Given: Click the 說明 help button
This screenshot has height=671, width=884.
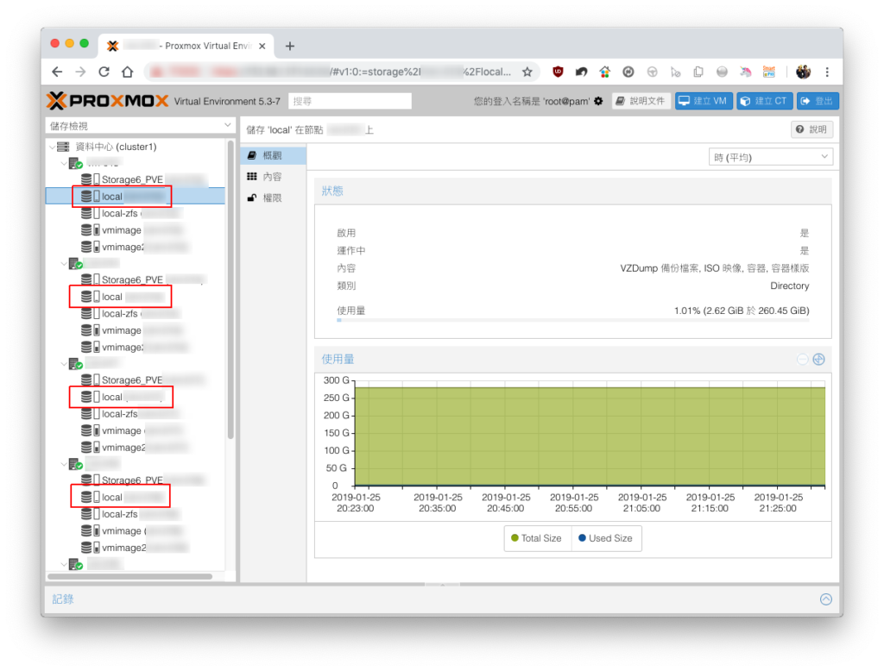Looking at the screenshot, I should pos(811,129).
